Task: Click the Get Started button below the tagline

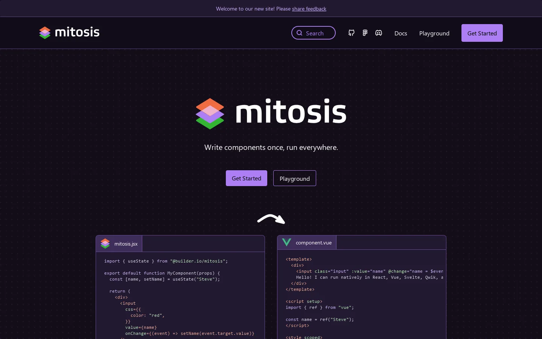Action: point(247,178)
